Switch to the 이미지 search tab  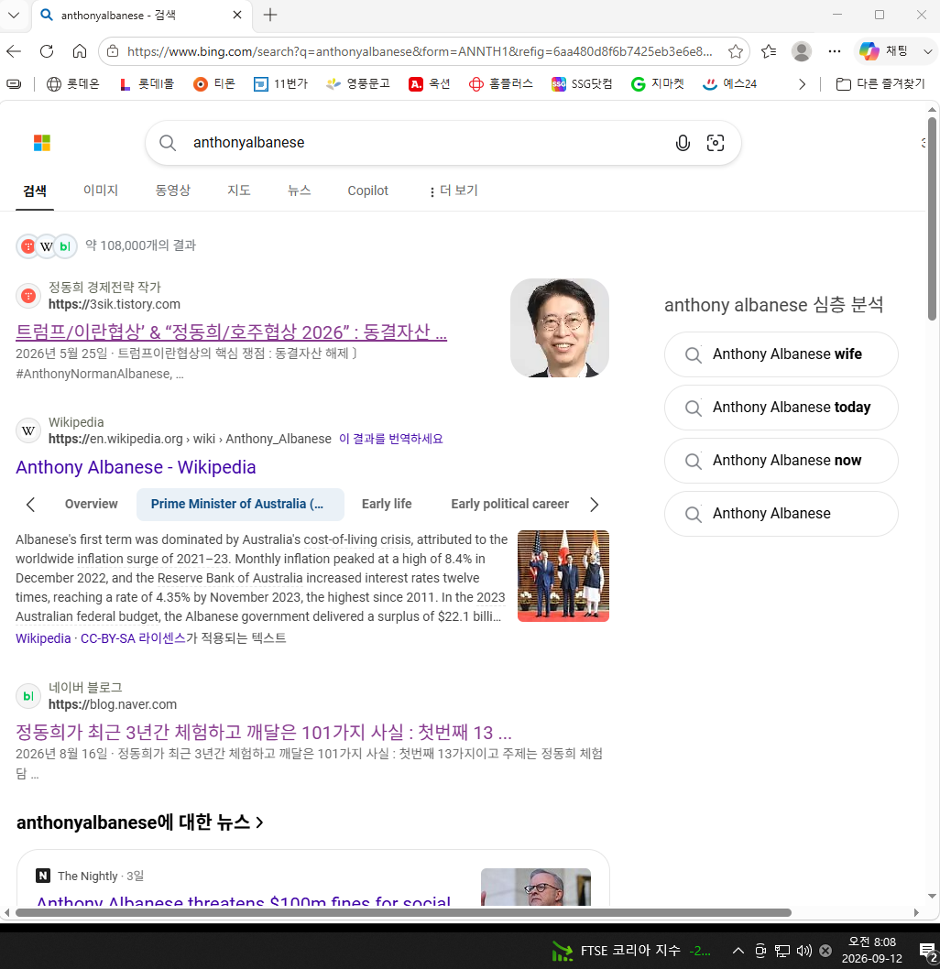(101, 191)
